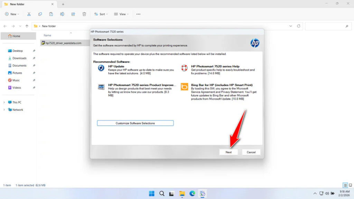The width and height of the screenshot is (354, 199).
Task: Cancel the HP software installation
Action: click(251, 152)
